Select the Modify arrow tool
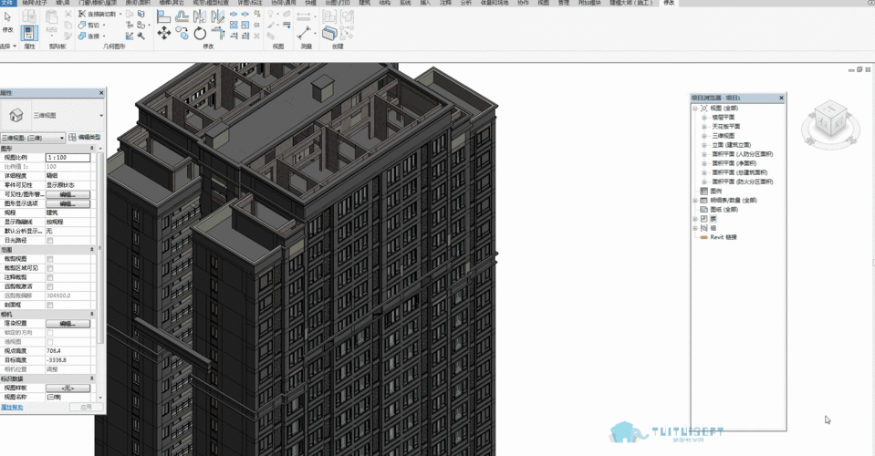Screen dimensions: 875x456 (x=7, y=18)
